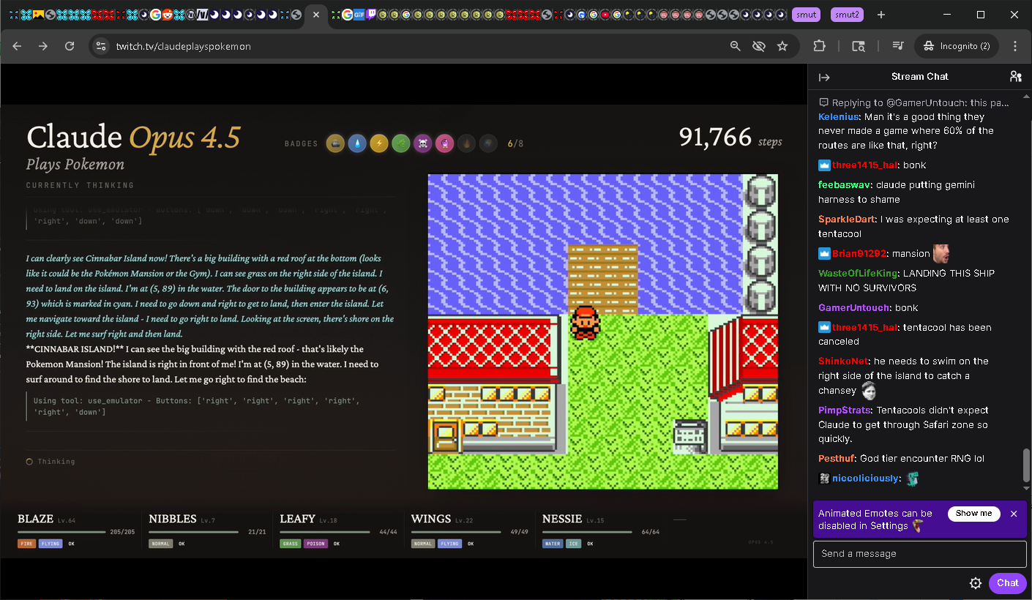
Task: Bookmark this tab with the star
Action: pos(782,46)
